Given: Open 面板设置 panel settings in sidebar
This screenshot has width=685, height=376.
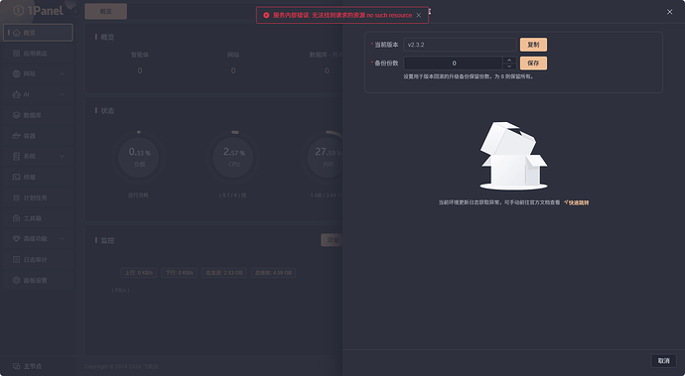Looking at the screenshot, I should (x=38, y=281).
